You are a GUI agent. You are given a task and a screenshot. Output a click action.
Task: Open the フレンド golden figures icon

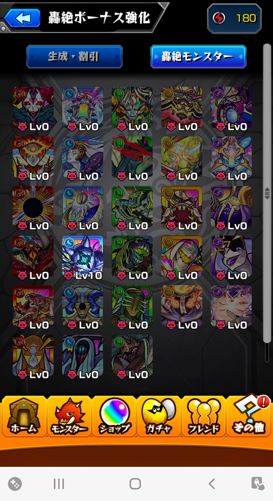pos(204,416)
